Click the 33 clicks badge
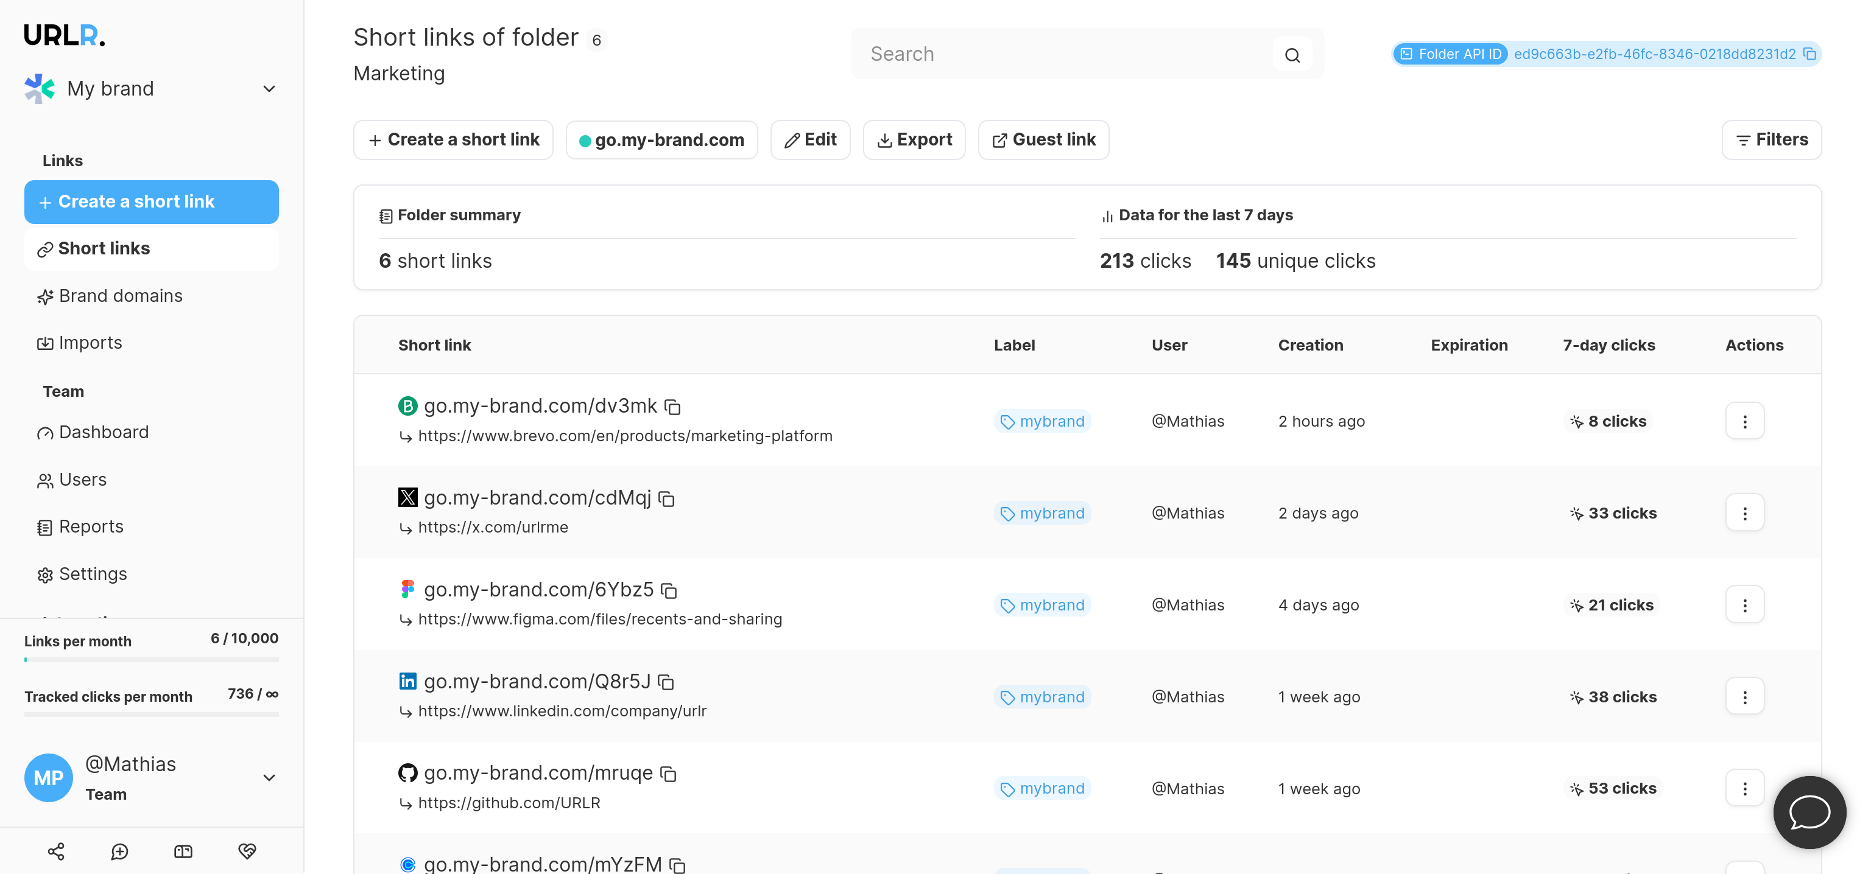The height and width of the screenshot is (874, 1871). 1612,513
